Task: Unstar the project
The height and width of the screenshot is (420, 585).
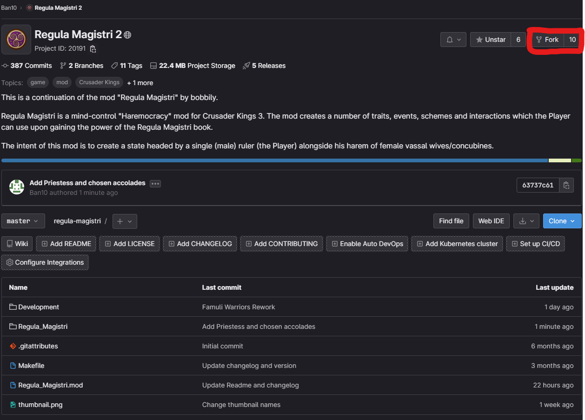Action: 490,40
